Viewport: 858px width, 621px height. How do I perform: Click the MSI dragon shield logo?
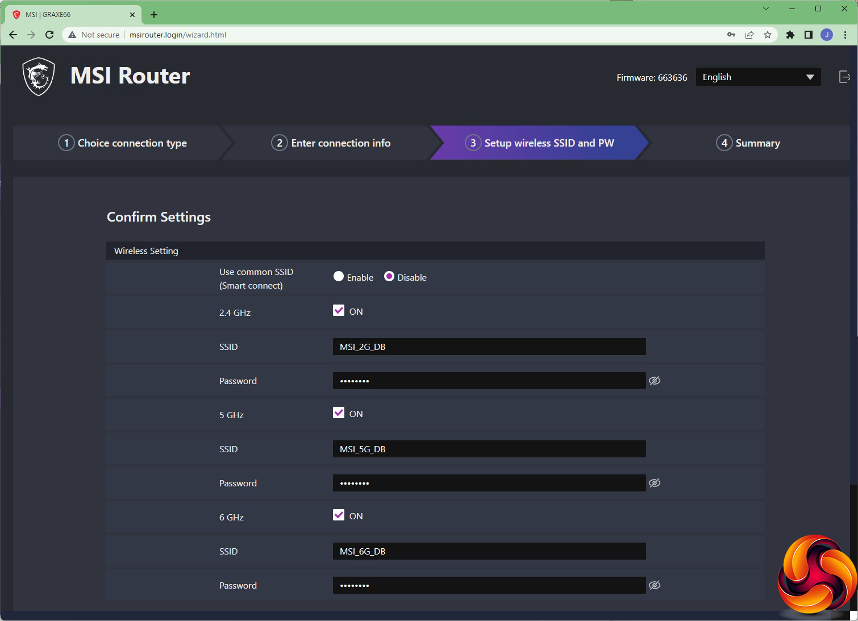39,77
